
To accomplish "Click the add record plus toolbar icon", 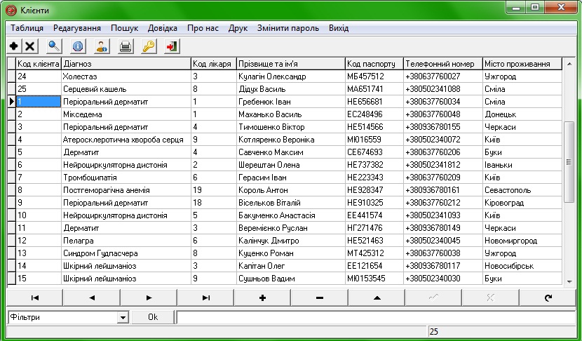I will point(14,46).
